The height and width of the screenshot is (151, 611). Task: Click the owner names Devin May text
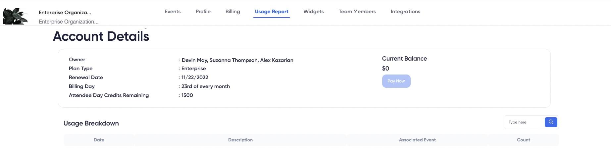[194, 60]
